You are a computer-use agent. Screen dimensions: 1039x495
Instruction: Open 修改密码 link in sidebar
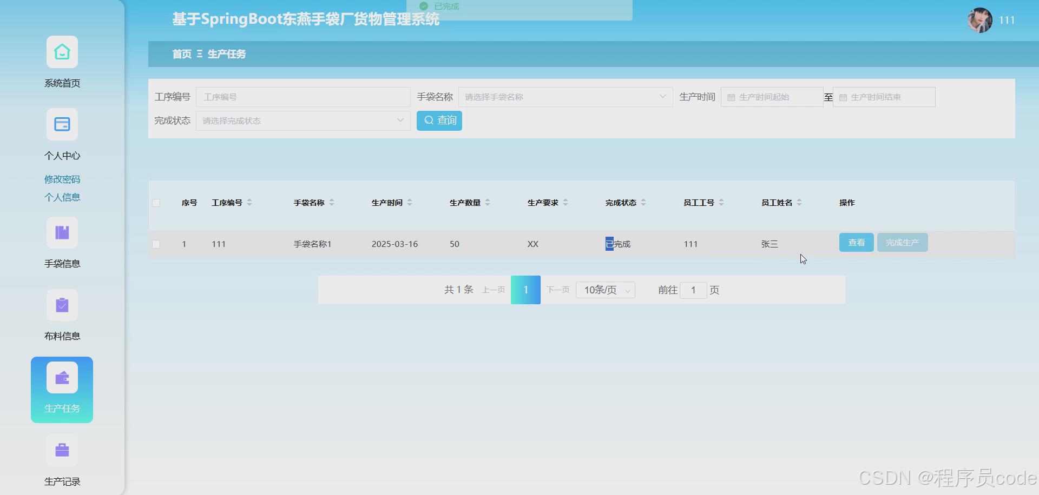62,179
